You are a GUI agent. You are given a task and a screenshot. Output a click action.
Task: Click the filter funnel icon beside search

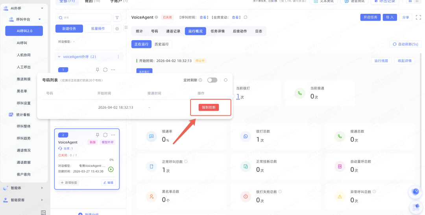117,18
